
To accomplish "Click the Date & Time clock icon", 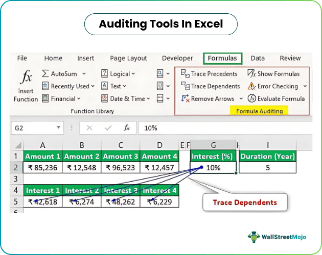I will [x=104, y=98].
